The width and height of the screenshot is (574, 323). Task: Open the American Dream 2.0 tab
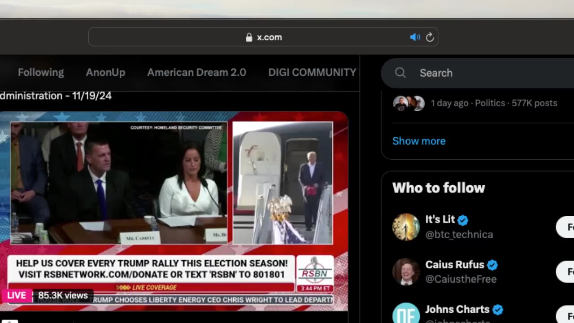pos(196,72)
